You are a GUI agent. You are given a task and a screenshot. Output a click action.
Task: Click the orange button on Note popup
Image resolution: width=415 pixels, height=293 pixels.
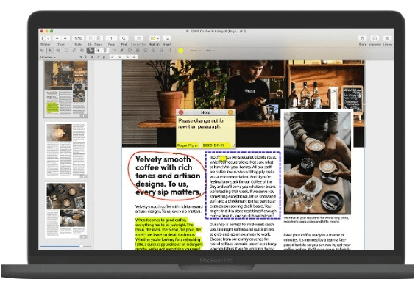(x=230, y=112)
